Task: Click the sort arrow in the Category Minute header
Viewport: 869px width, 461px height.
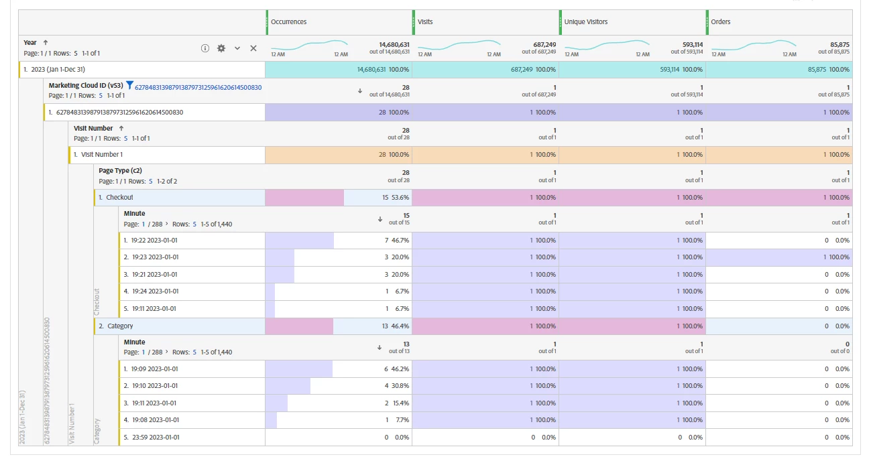Action: (380, 347)
